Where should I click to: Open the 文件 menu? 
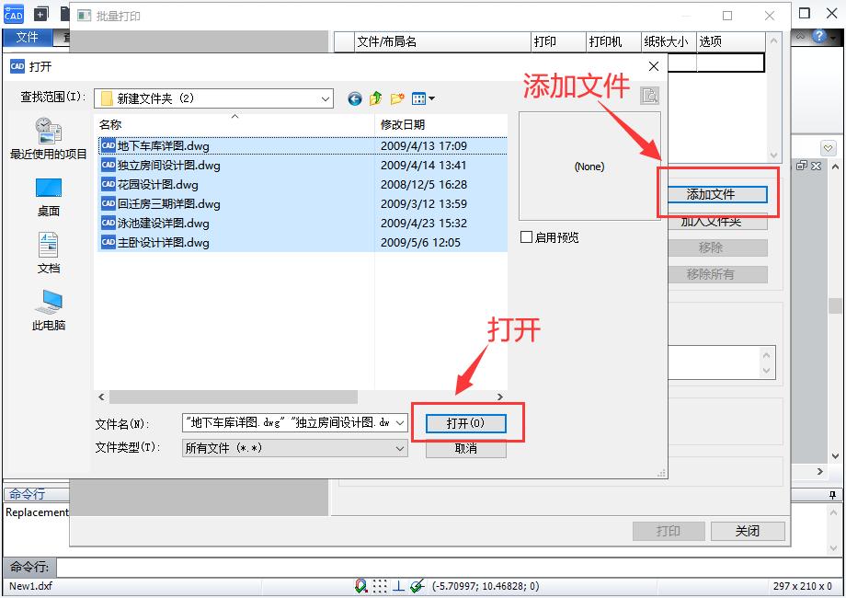click(x=28, y=38)
